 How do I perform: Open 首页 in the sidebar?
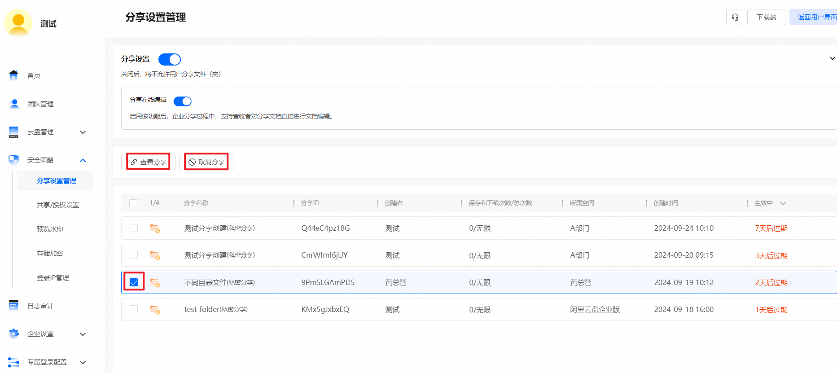point(34,75)
